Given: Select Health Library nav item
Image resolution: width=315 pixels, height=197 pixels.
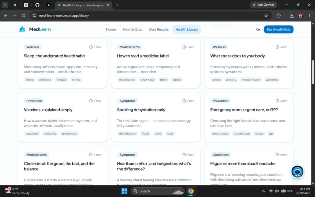Looking at the screenshot, I should click(187, 30).
